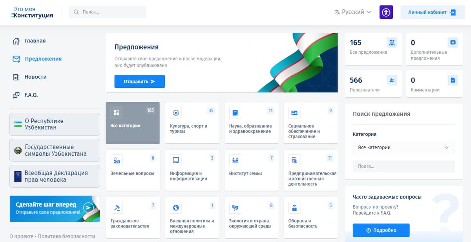Click the Все предложения people icon
Image resolution: width=471 pixels, height=242 pixels.
click(392, 43)
